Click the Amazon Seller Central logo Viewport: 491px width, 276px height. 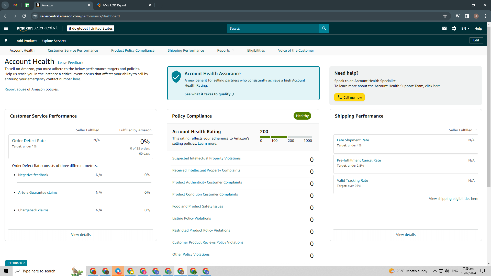(x=37, y=28)
